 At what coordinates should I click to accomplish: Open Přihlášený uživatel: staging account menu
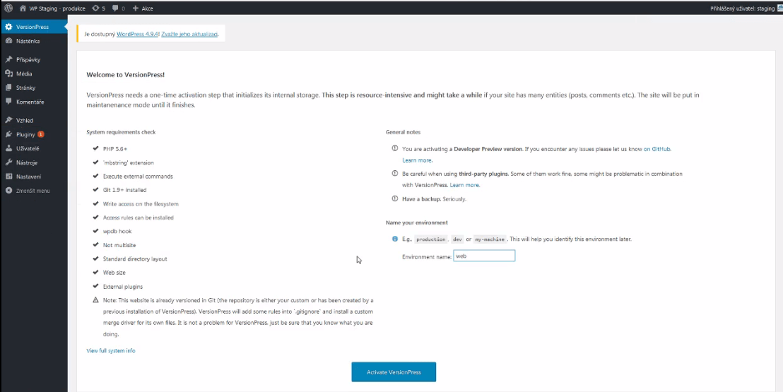[x=746, y=8]
